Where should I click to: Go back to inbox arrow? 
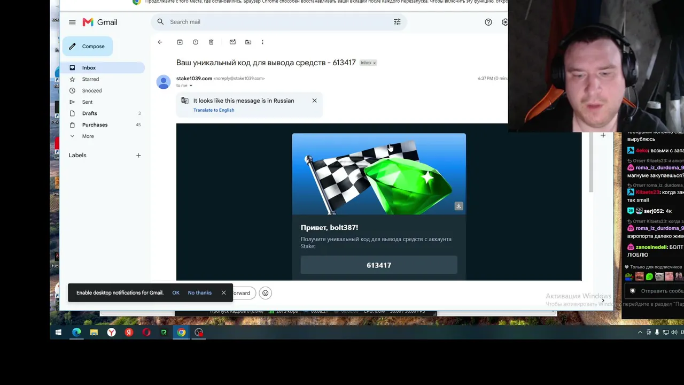160,42
